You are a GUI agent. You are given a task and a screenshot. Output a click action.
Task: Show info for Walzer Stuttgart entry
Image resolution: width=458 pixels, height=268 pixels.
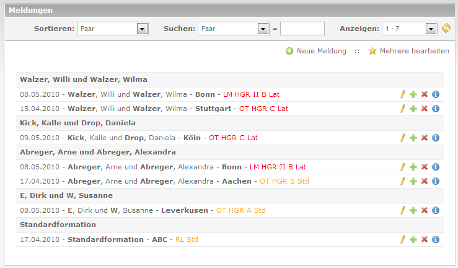click(436, 109)
